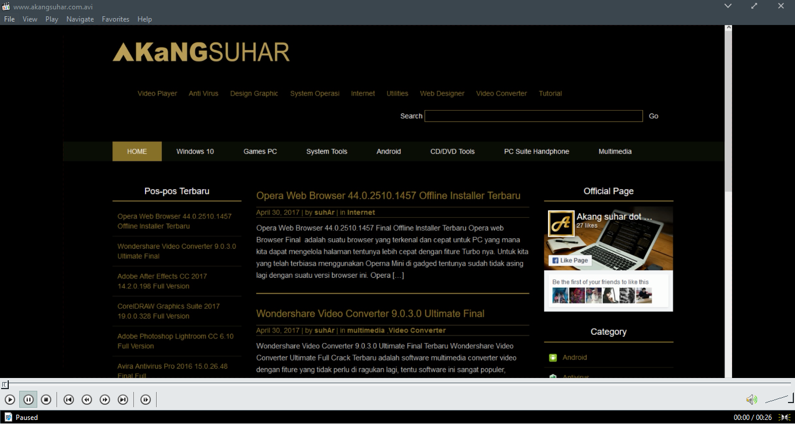Click the AKANGSUHAR site logo
Screen dimensions: 795x424
tap(201, 52)
